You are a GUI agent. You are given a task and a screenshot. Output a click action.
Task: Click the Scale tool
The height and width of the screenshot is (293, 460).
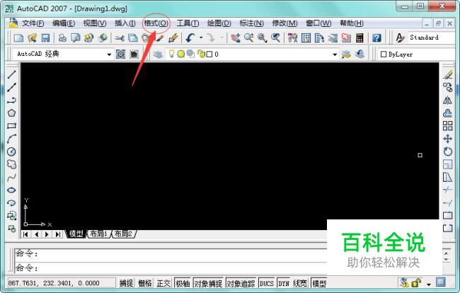click(448, 164)
